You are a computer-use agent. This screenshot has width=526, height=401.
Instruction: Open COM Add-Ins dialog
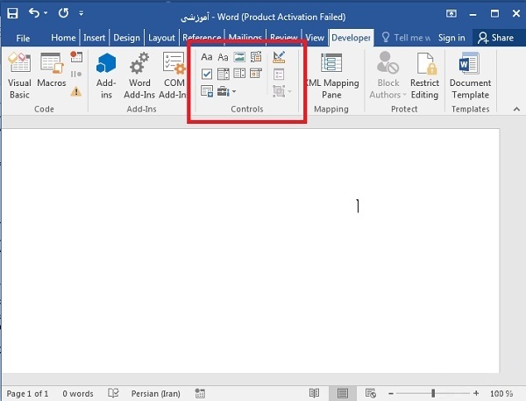pos(174,75)
